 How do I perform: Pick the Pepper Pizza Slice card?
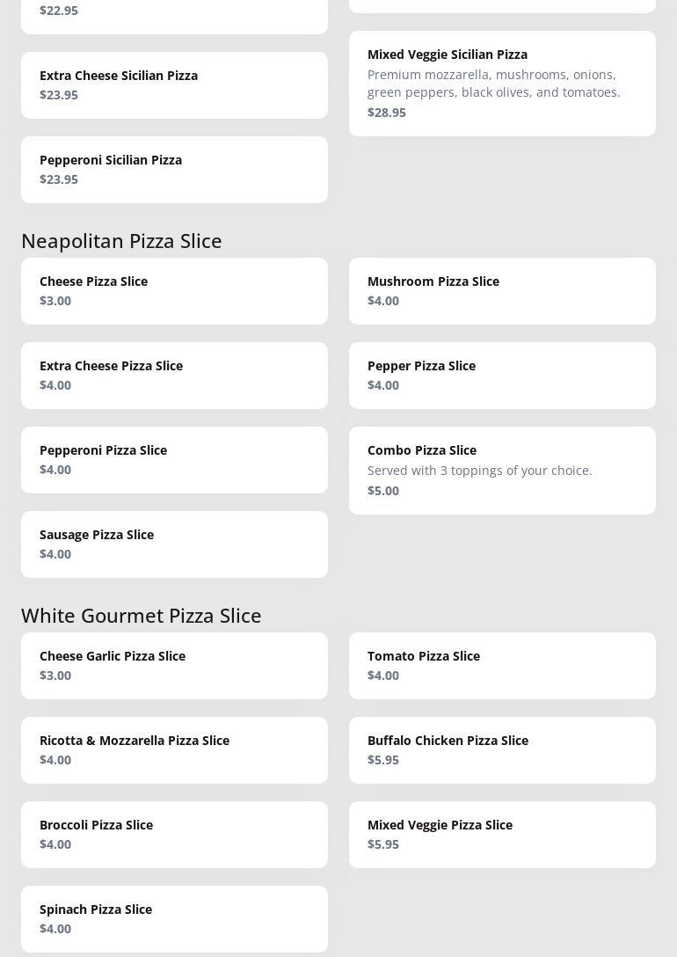[502, 376]
